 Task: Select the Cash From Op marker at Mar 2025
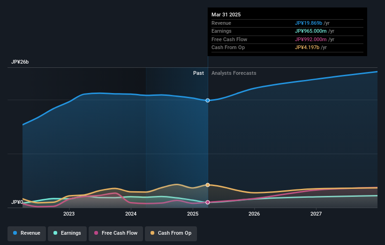coord(208,185)
